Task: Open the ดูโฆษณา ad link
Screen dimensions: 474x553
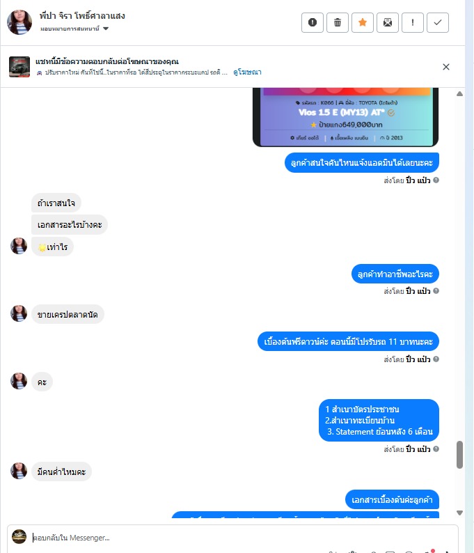Action: [x=247, y=72]
